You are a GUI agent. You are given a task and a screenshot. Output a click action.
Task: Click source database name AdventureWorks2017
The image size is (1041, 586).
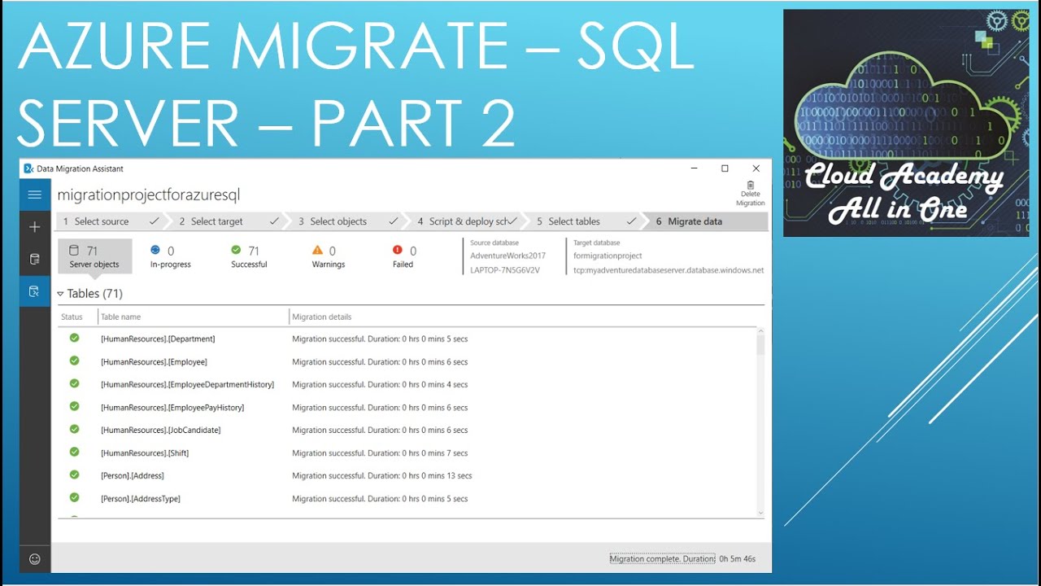pos(508,256)
